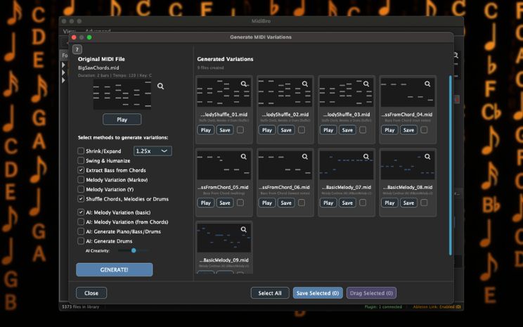This screenshot has width=523, height=327.
Task: Open the BasicMelody_09.mid piano-roll thumbnail
Action: click(224, 238)
